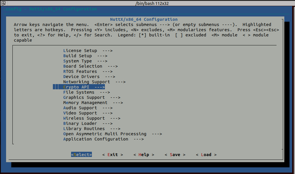Viewport: 295px width, 174px height.
Task: Open the Networking Support submenu
Action: (86, 82)
